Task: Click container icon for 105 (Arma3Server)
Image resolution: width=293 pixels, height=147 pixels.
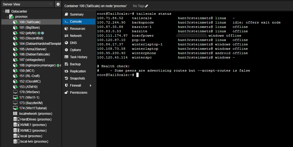Action: click(x=16, y=49)
